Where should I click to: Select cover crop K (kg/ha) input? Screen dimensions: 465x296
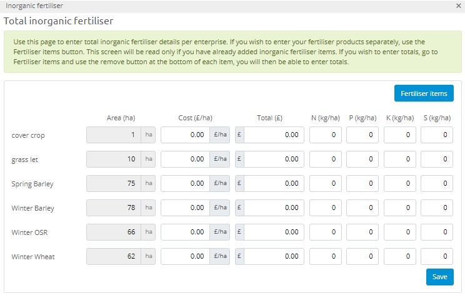coord(399,135)
